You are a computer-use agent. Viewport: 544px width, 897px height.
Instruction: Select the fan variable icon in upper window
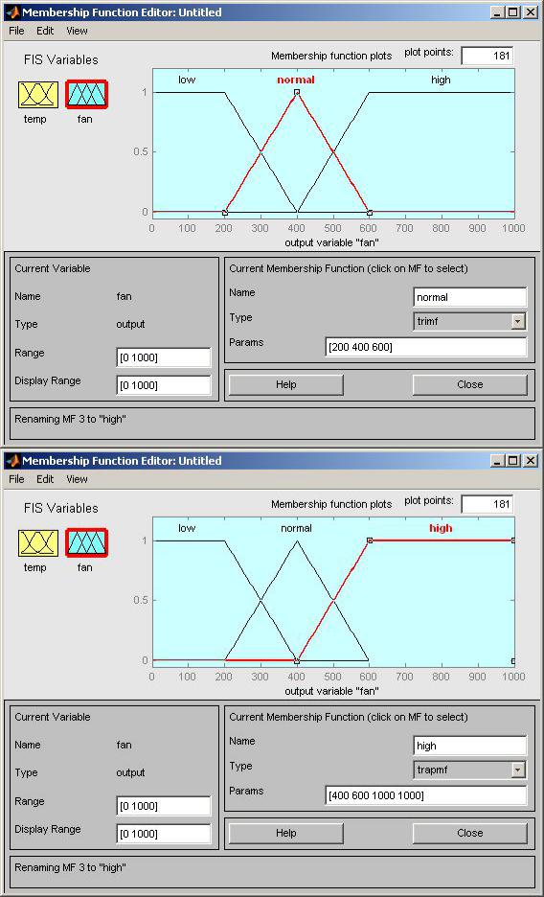86,94
